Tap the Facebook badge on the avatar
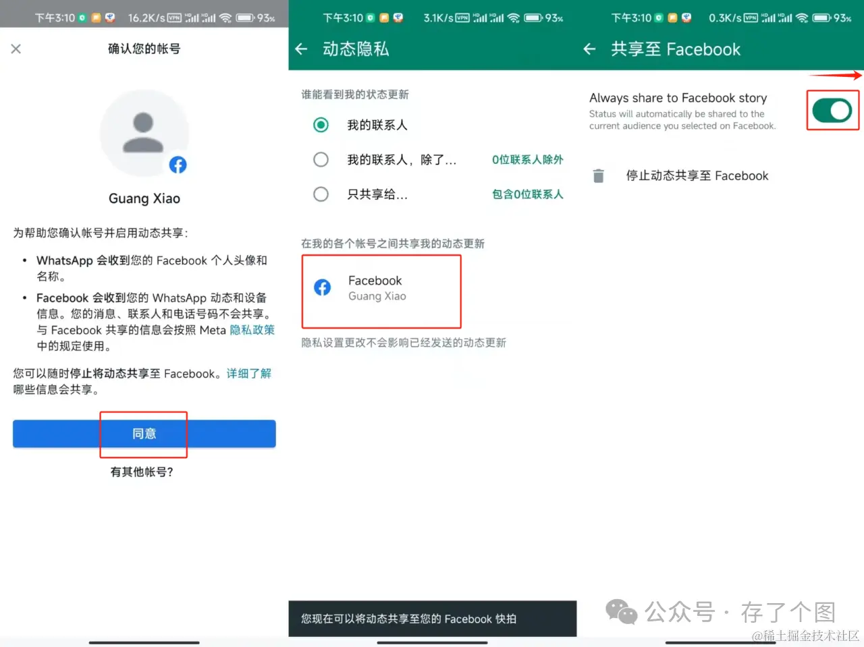The width and height of the screenshot is (864, 647). tap(178, 165)
